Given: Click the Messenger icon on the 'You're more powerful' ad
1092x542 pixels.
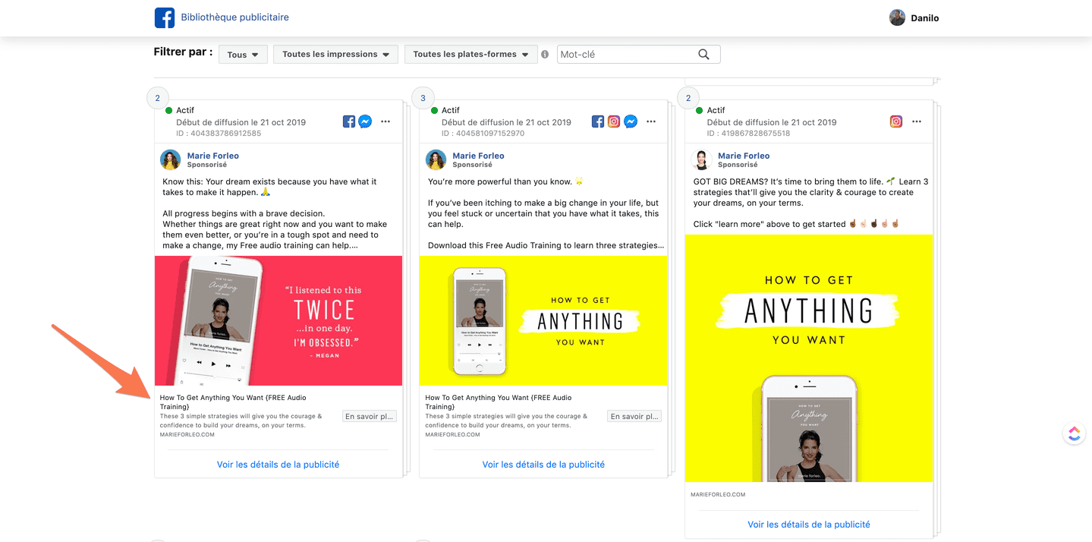Looking at the screenshot, I should (631, 121).
